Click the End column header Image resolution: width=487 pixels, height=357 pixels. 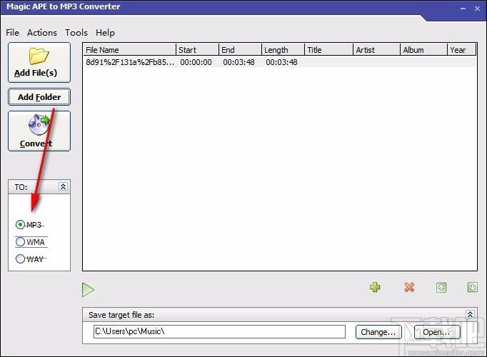pos(241,50)
